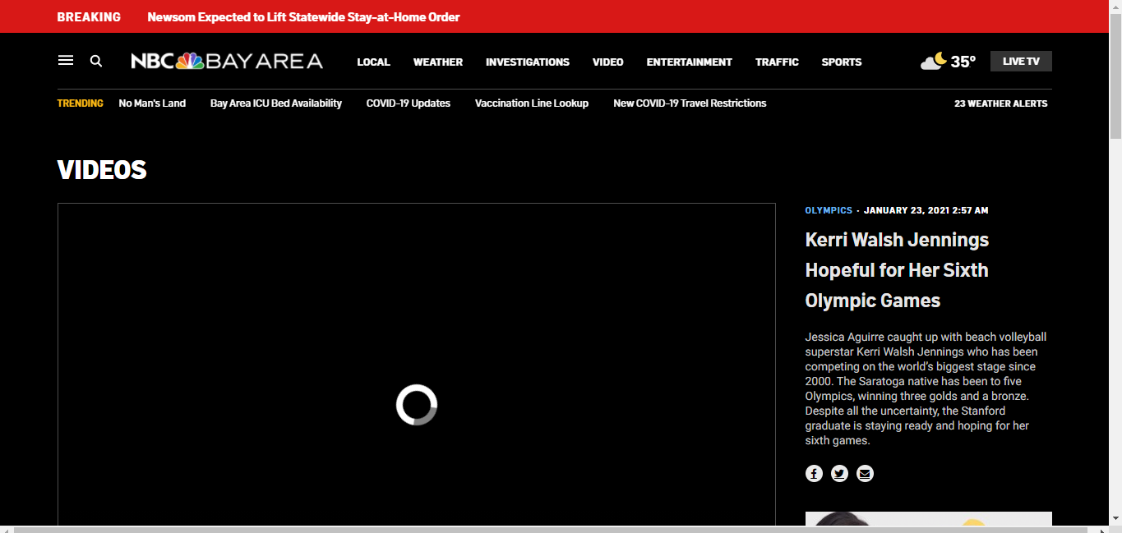Open the weather icon showing 35°
This screenshot has height=533, width=1122.
[948, 62]
